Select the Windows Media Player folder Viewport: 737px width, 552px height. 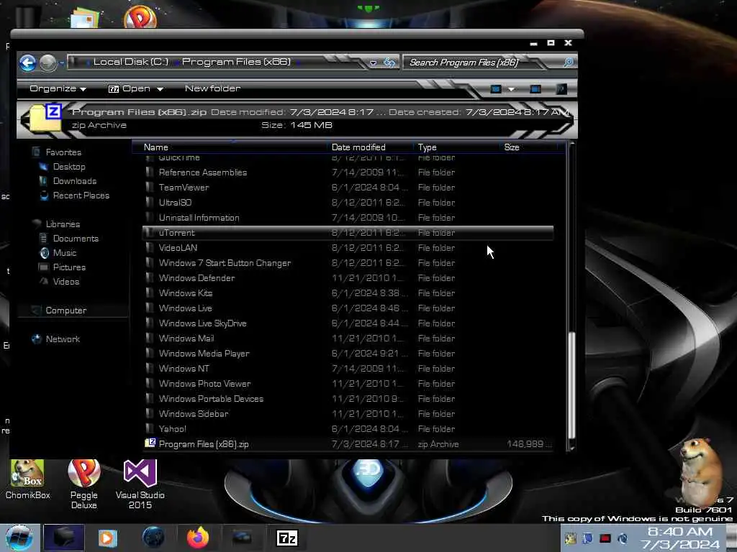pyautogui.click(x=348, y=353)
